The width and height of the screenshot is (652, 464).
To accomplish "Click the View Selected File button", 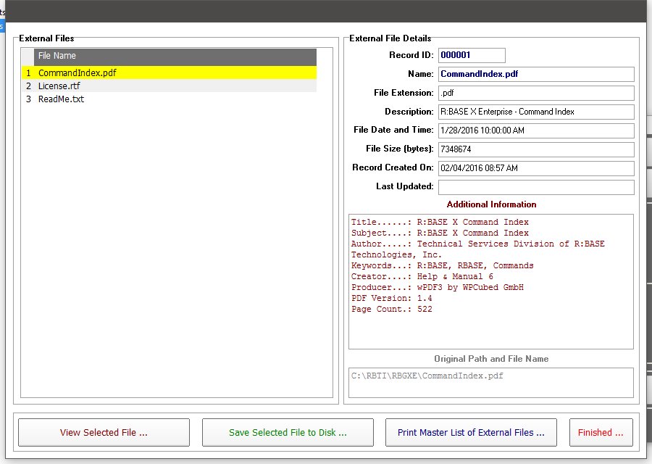I will (104, 432).
